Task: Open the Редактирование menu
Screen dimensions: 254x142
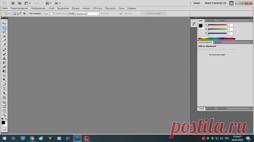Action: pyautogui.click(x=19, y=8)
